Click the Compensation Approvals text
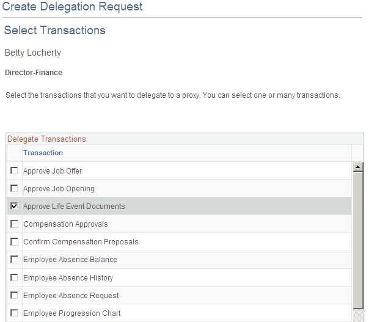The height and width of the screenshot is (322, 369). (x=65, y=224)
